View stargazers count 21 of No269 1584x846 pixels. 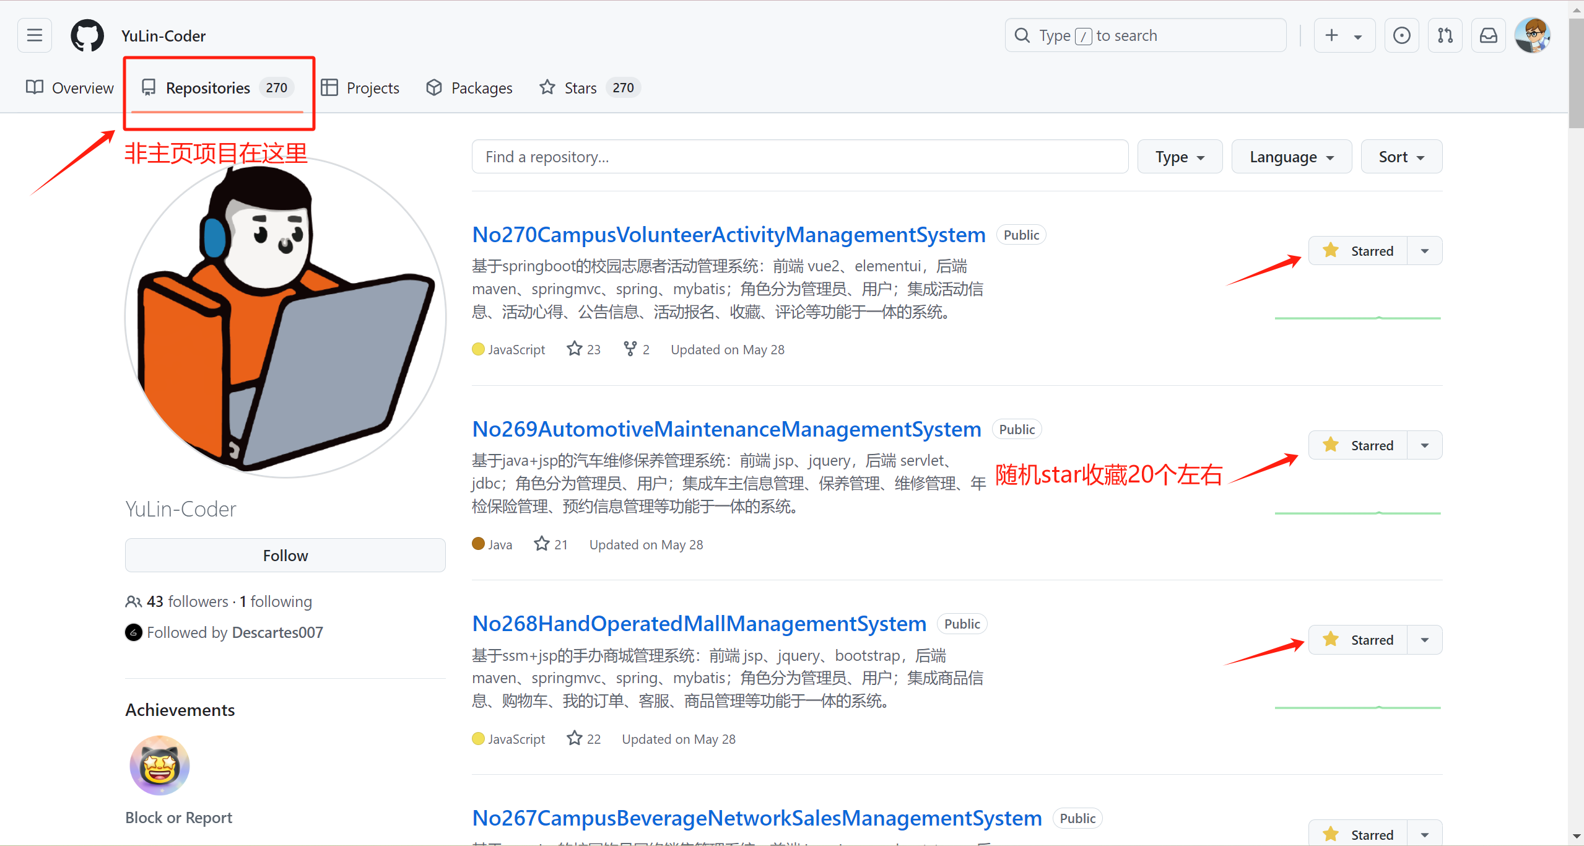click(551, 544)
